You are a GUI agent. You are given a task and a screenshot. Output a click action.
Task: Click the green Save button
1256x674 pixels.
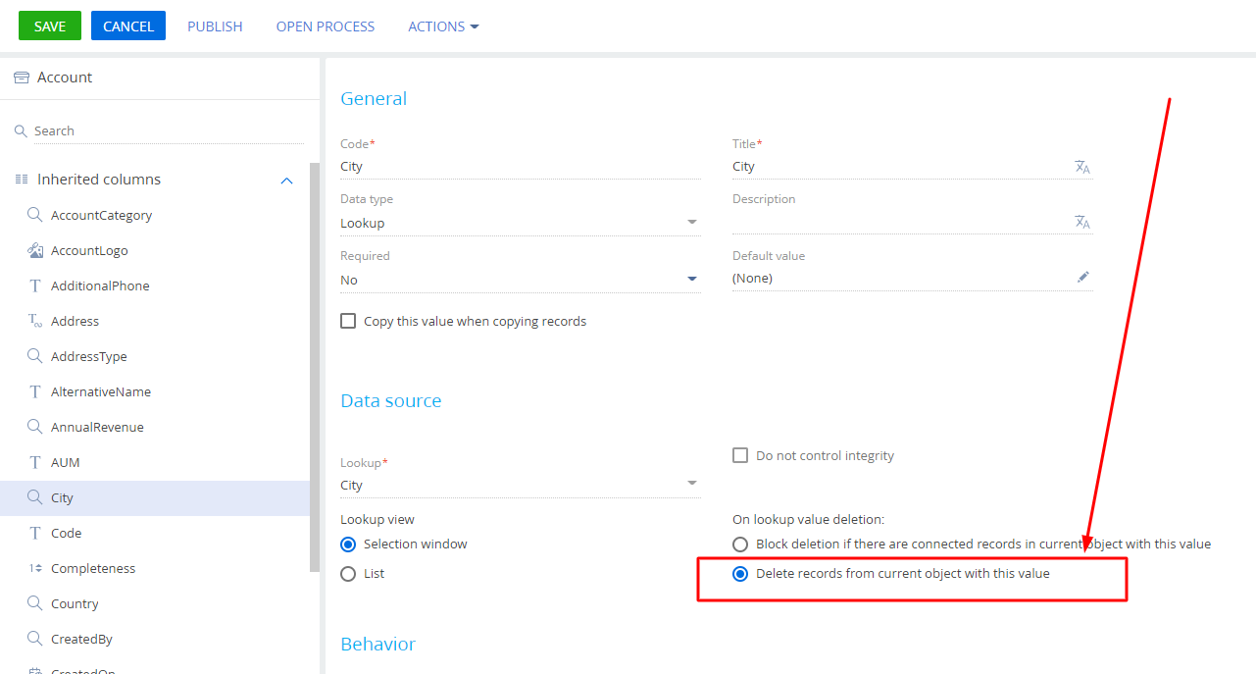pyautogui.click(x=50, y=26)
